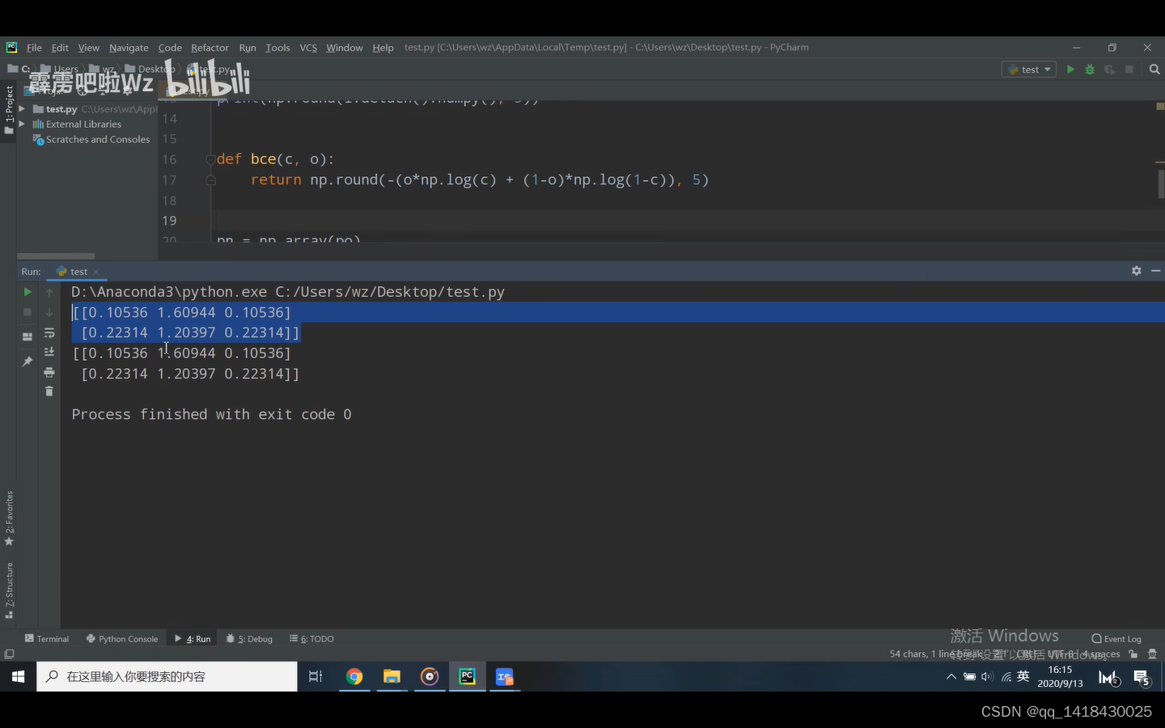The image size is (1165, 728).
Task: Click the Users breadcrumb in navigation bar
Action: click(60, 70)
